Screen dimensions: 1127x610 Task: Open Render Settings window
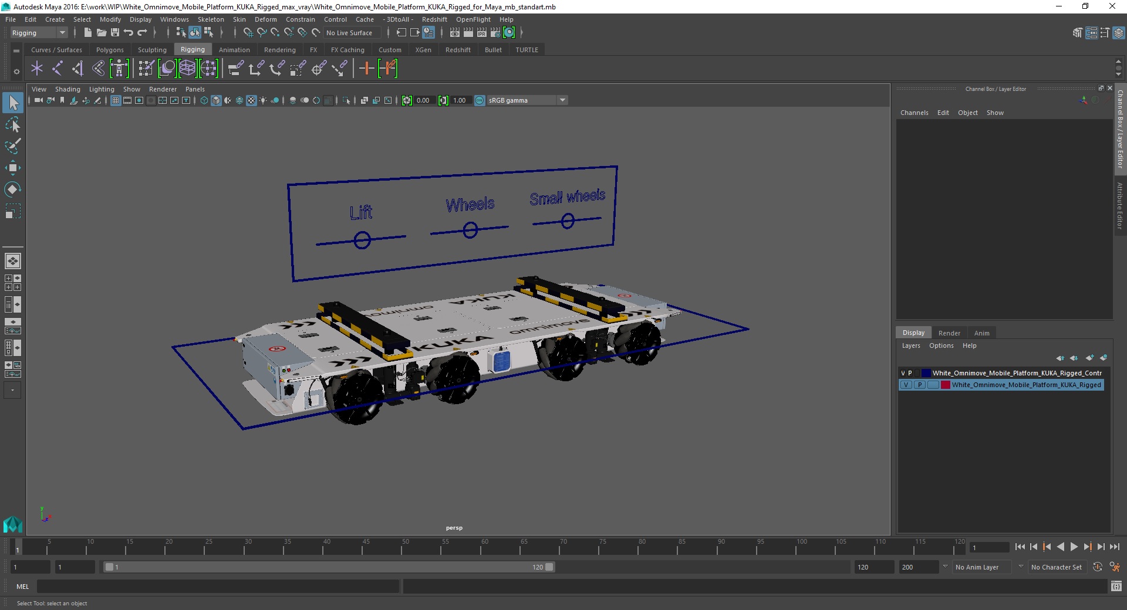tap(495, 33)
